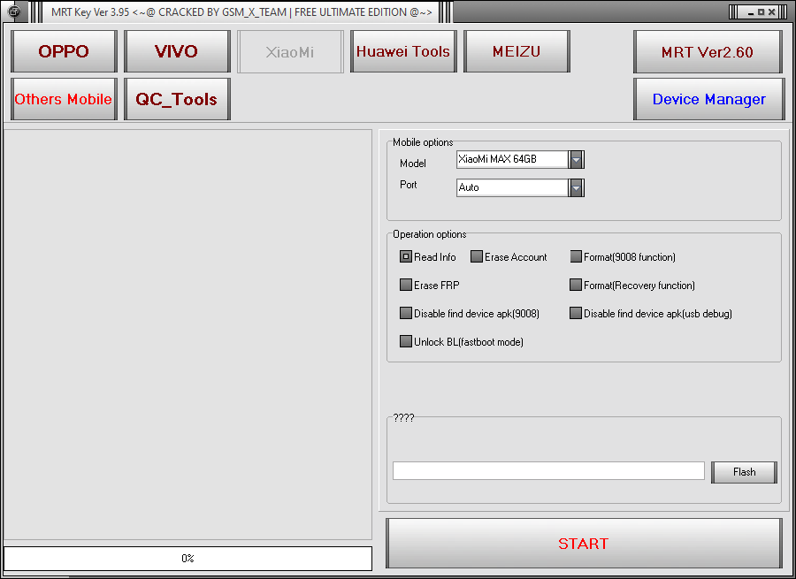Image resolution: width=796 pixels, height=579 pixels.
Task: Open the VIVO section
Action: (x=177, y=51)
